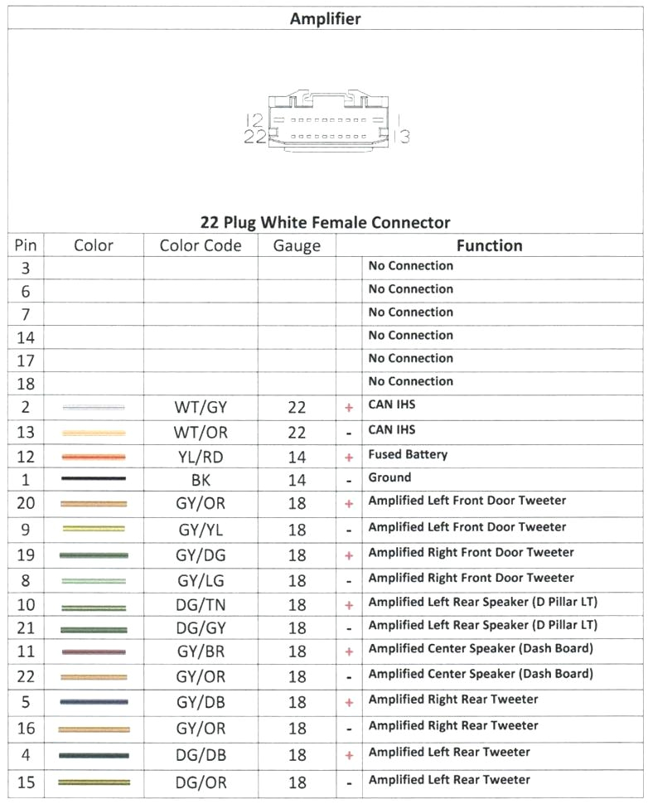Screen dimensions: 648x804
Task: Click the 'Gauge' column header
Action: click(x=297, y=245)
